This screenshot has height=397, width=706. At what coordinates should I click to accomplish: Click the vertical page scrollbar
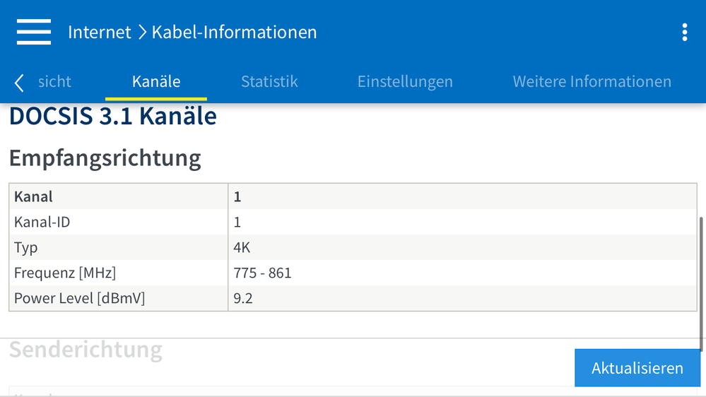(x=702, y=283)
